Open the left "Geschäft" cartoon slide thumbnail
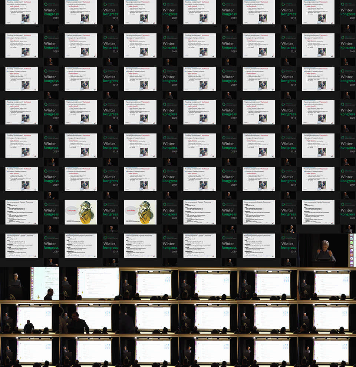 point(81,212)
